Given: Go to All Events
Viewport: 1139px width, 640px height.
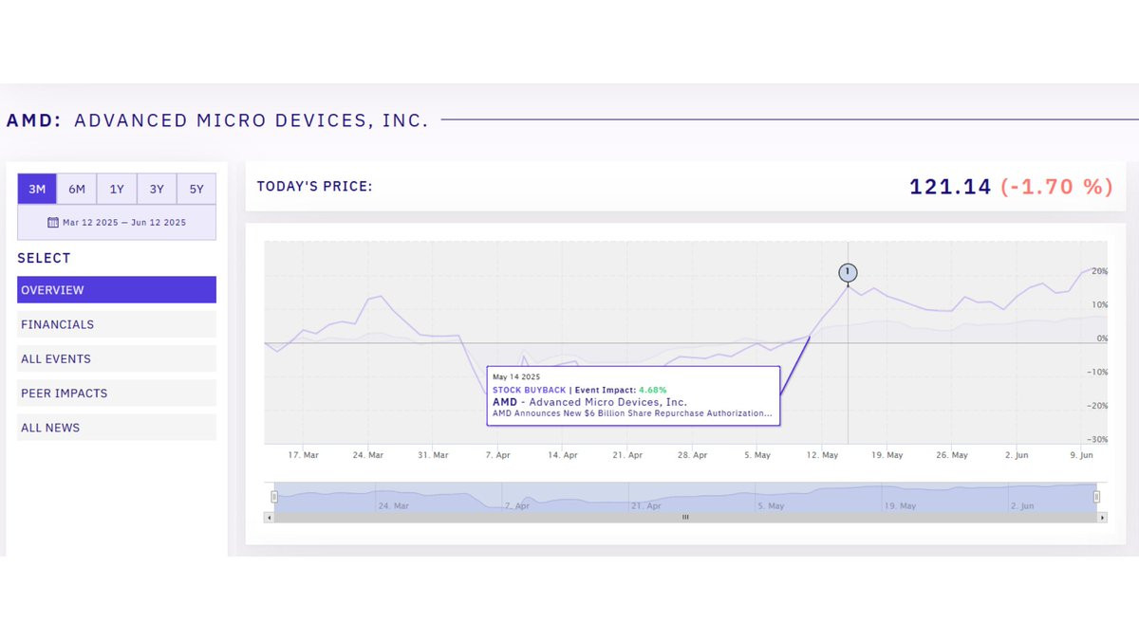Looking at the screenshot, I should [x=117, y=358].
